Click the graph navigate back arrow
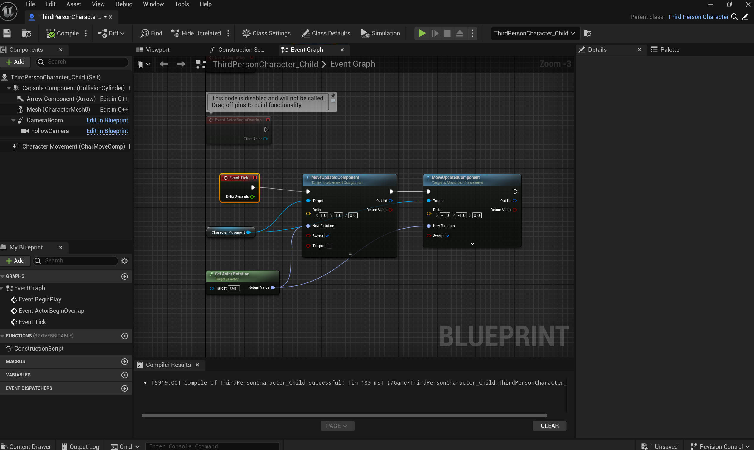Viewport: 754px width, 450px height. point(164,64)
